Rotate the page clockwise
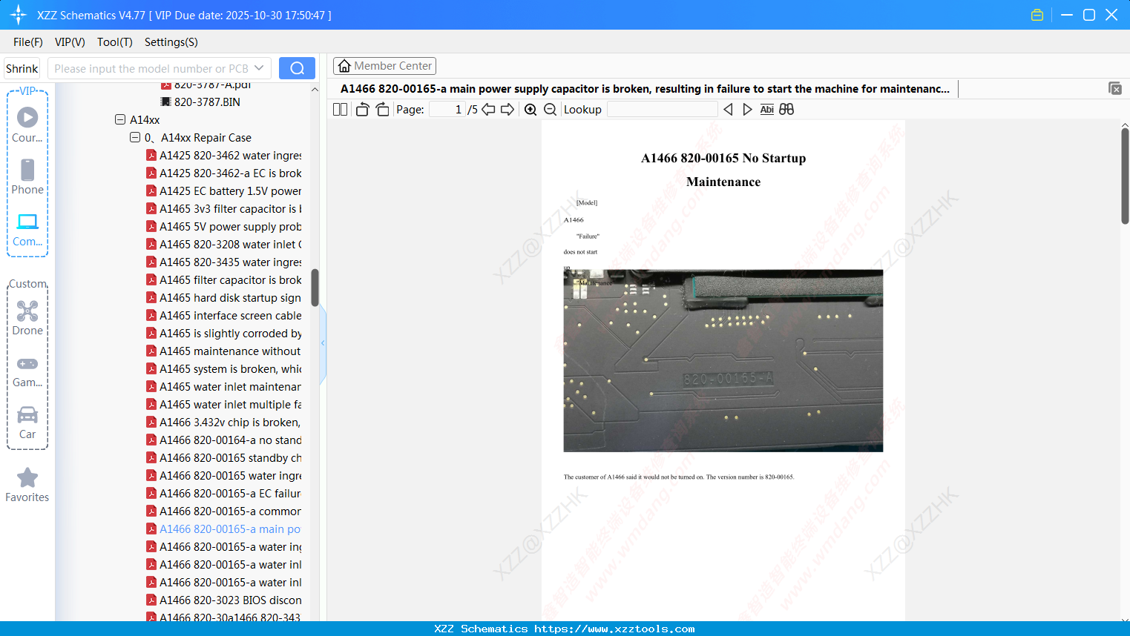 pyautogui.click(x=382, y=110)
